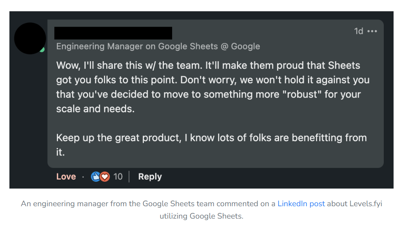Click the circular avatar beside the comment
This screenshot has width=406, height=228.
click(30, 38)
